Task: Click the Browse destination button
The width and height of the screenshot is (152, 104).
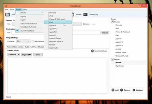Action: tap(105, 33)
